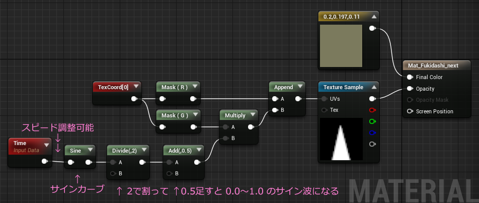Click input pin A of Multiply node
Viewport: 479px width, 203px height.
[x=225, y=127]
